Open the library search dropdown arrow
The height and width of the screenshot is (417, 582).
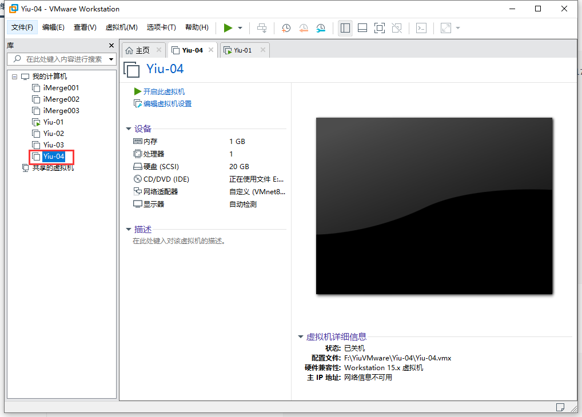[111, 59]
